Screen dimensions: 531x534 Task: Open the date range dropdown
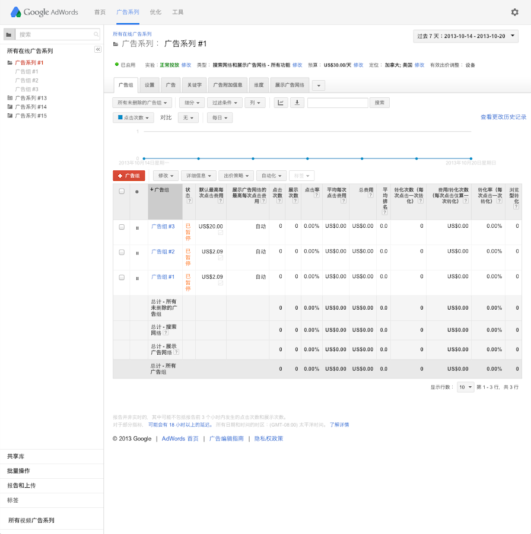(x=466, y=36)
